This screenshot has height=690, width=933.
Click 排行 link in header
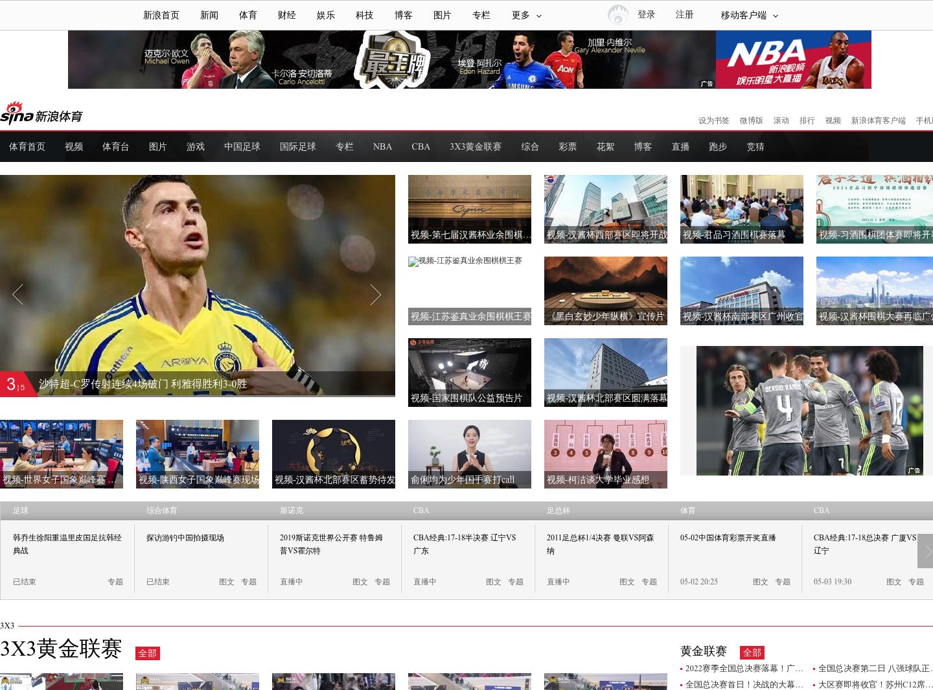click(x=807, y=121)
